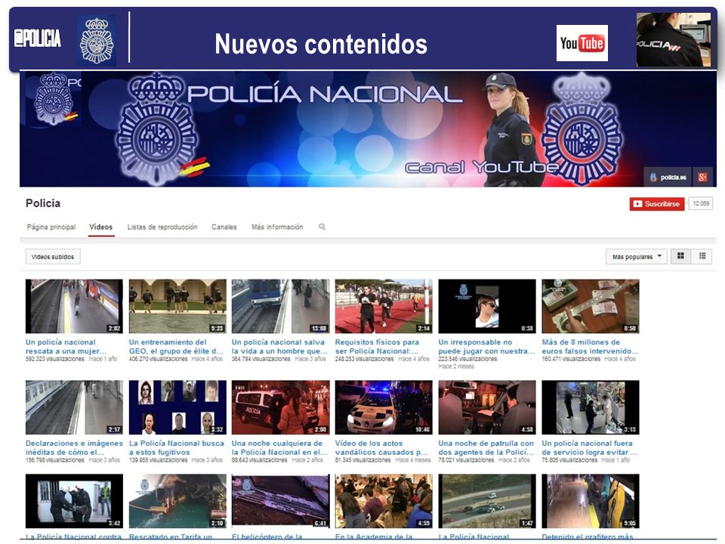Click '223.546 visualizaciones' view count
This screenshot has height=544, width=725.
pyautogui.click(x=467, y=359)
